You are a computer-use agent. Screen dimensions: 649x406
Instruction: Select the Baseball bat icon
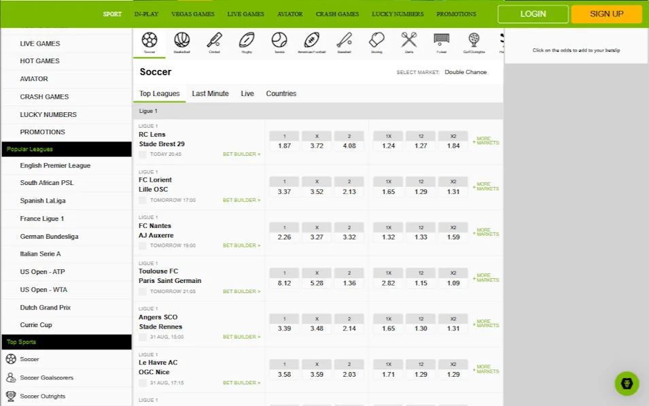(345, 40)
